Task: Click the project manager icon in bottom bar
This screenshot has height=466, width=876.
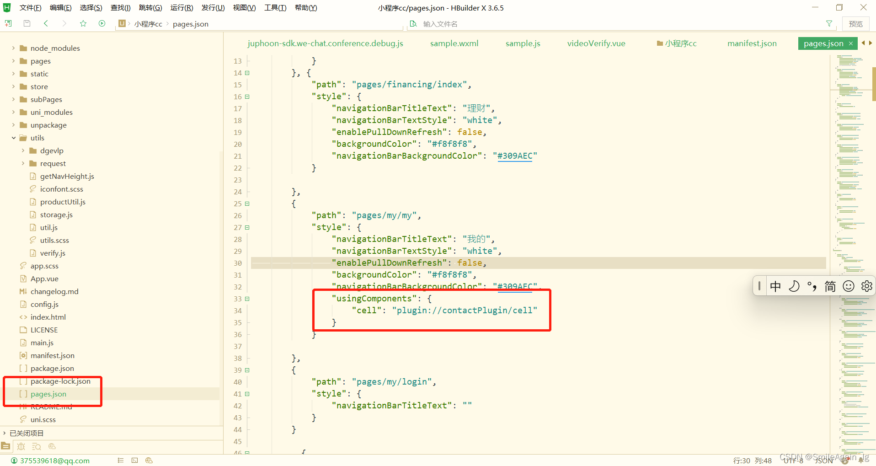Action: click(x=6, y=446)
